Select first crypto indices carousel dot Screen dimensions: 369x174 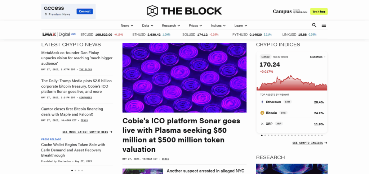pos(262,136)
